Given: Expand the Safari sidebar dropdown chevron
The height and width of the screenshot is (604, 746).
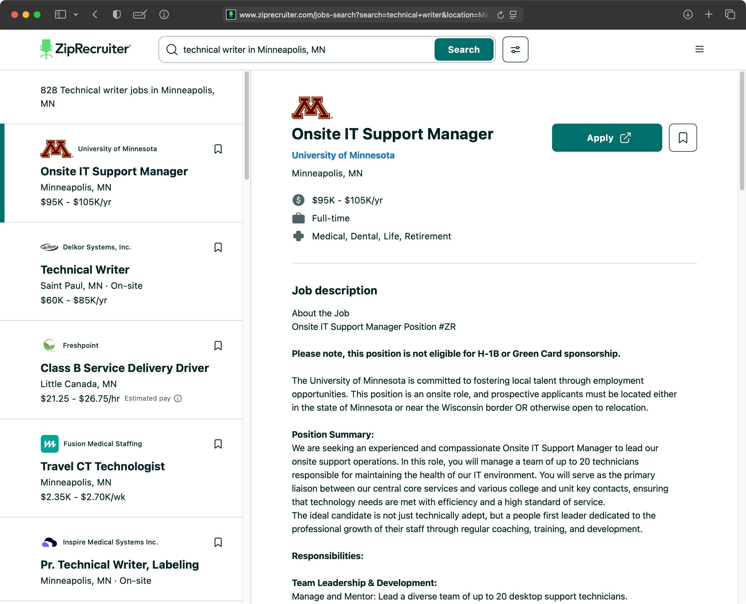Looking at the screenshot, I should click(x=76, y=15).
